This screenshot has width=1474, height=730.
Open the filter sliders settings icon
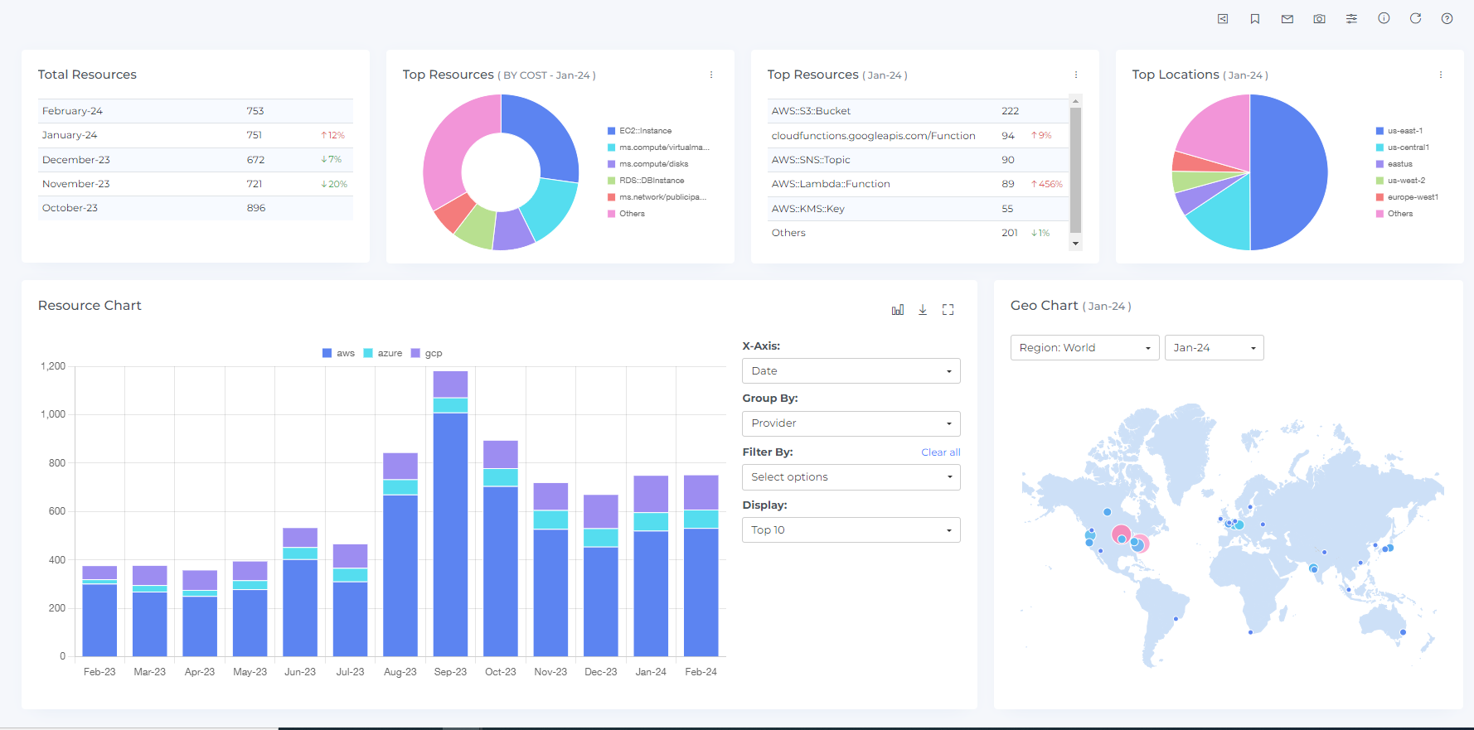click(x=1352, y=18)
